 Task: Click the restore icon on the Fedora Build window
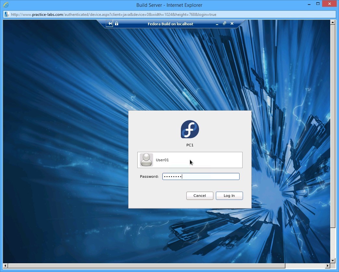click(224, 24)
